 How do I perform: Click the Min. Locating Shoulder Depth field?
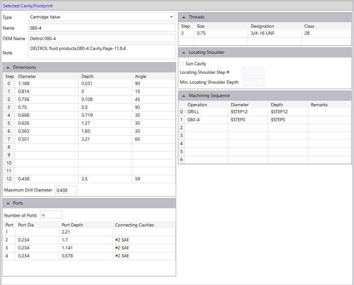(253, 82)
